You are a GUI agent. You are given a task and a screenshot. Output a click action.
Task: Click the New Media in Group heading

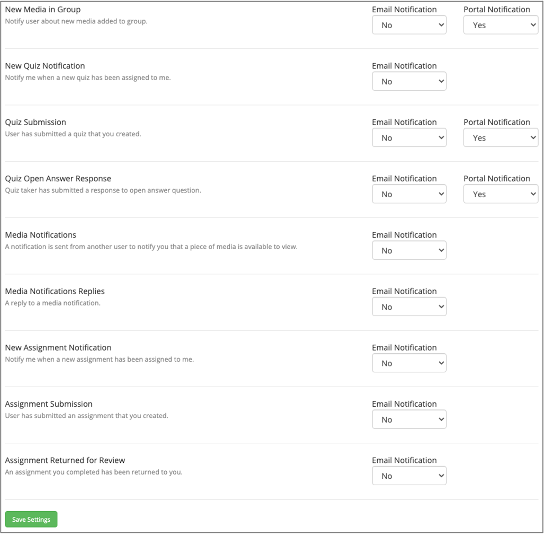coord(43,10)
